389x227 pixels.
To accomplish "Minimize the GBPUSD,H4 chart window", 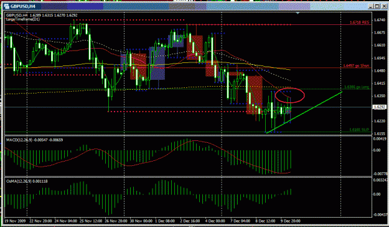I will 371,6.
